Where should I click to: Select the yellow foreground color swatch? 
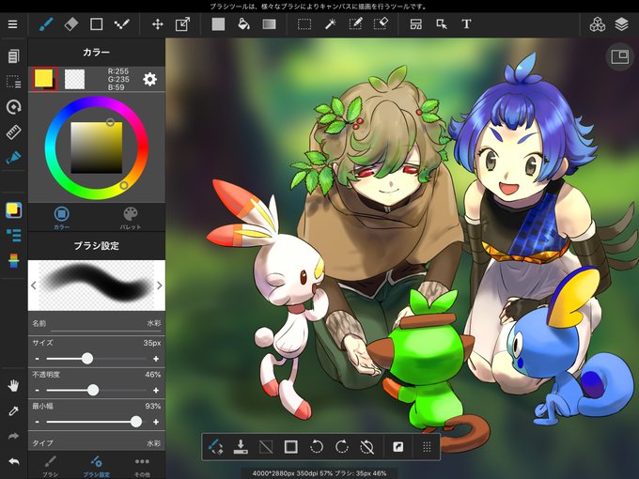coord(44,79)
